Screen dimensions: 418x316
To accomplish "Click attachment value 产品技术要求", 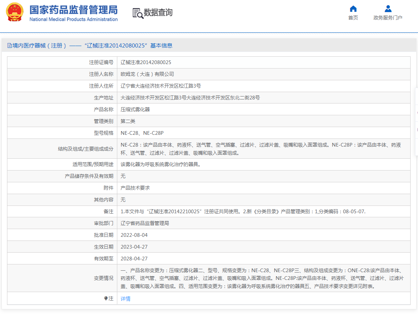I will click(x=135, y=188).
